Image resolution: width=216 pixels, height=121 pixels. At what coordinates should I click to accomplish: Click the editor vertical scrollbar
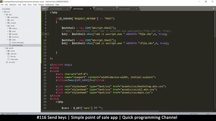click(x=215, y=24)
